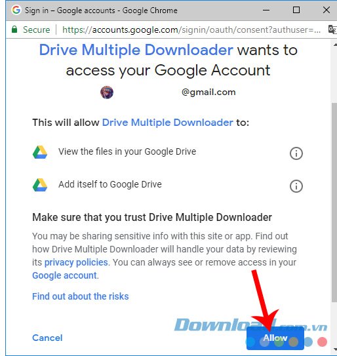Click Google Drive icon beside Add itself

pyautogui.click(x=40, y=185)
